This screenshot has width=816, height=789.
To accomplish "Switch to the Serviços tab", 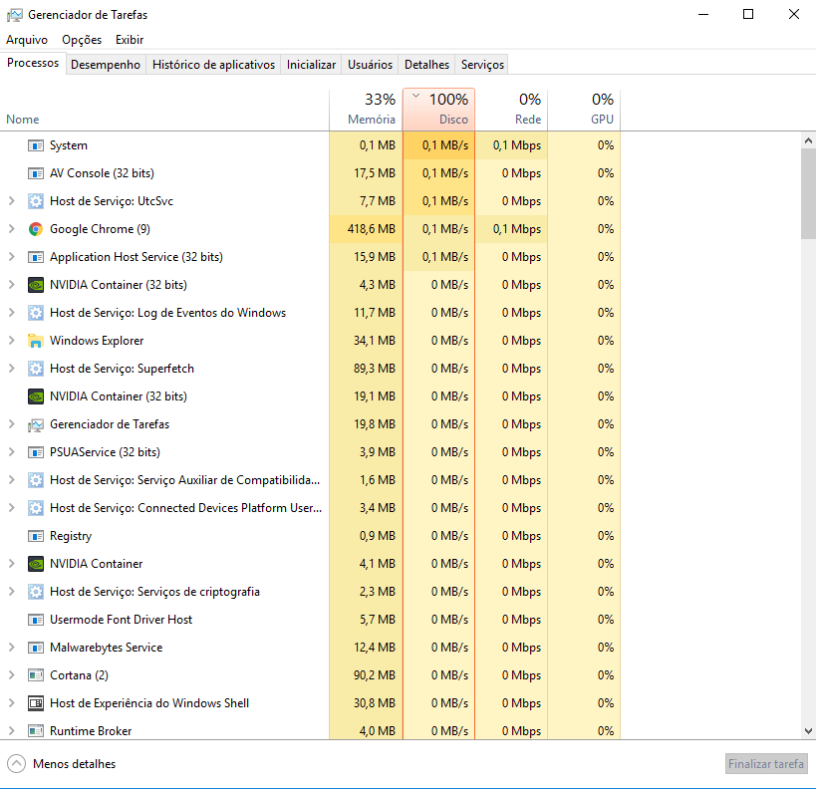I will tap(482, 65).
